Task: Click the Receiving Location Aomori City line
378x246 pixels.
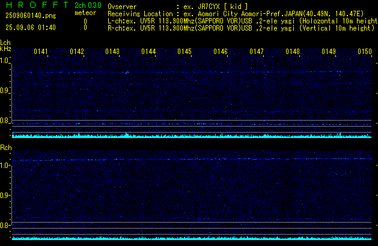Action: (236, 14)
